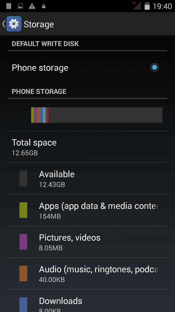Tap the battery icon in status bar

(147, 6)
